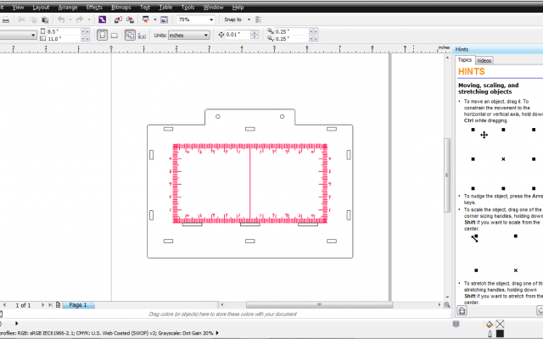Click the Welcome screen icon
Screen dimensions: 543x339
tap(164, 19)
